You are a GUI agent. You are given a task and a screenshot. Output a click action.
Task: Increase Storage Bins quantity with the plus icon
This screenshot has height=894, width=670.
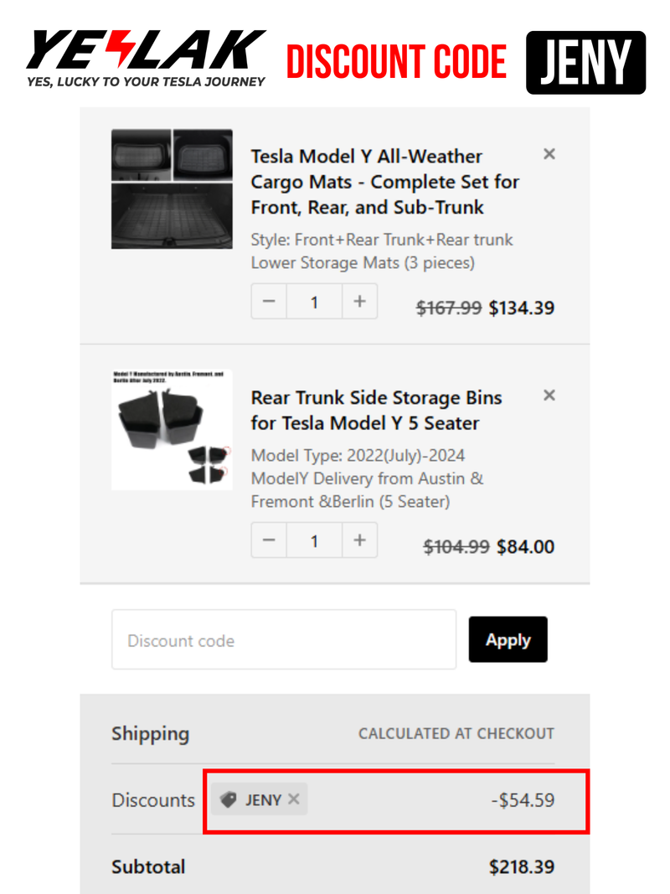(x=360, y=540)
